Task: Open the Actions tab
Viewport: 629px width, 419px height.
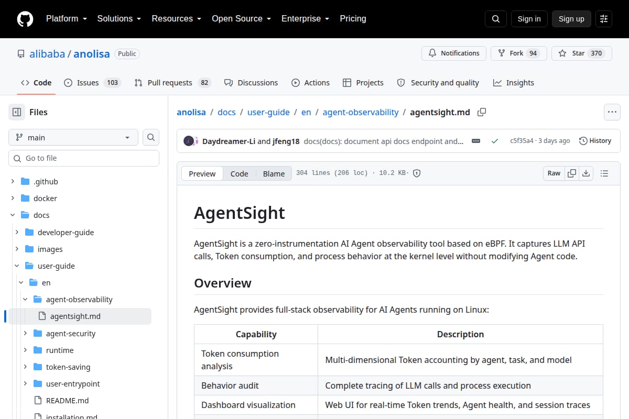Action: (x=311, y=83)
